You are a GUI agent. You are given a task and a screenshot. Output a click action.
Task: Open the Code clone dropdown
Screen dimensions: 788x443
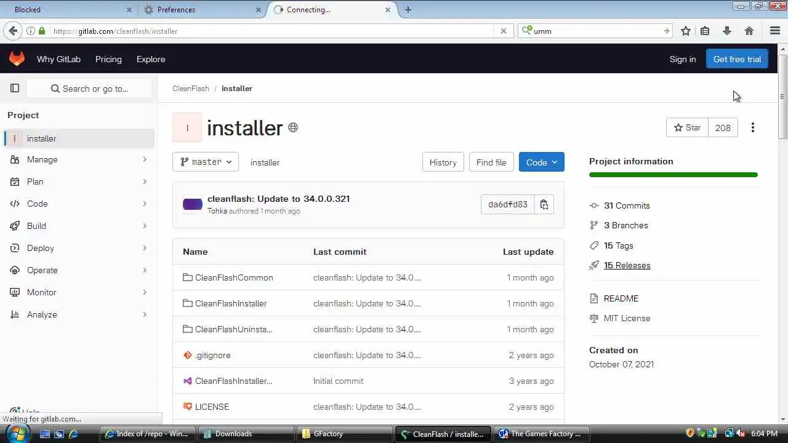542,162
